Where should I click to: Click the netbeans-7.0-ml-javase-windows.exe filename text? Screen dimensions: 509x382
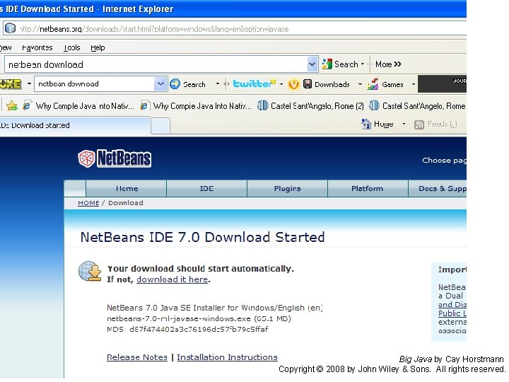click(179, 318)
